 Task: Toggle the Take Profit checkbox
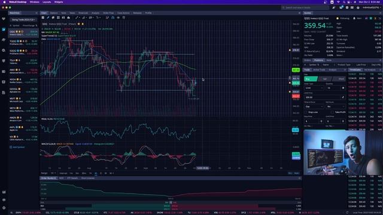tap(333, 112)
